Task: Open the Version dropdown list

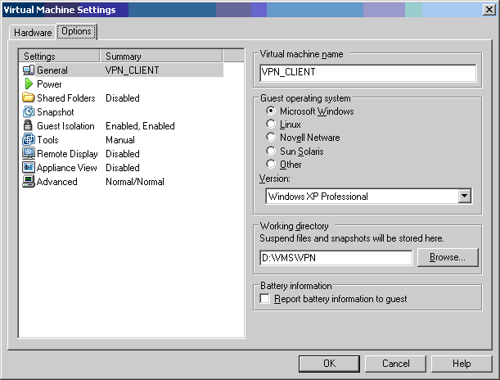Action: [465, 197]
